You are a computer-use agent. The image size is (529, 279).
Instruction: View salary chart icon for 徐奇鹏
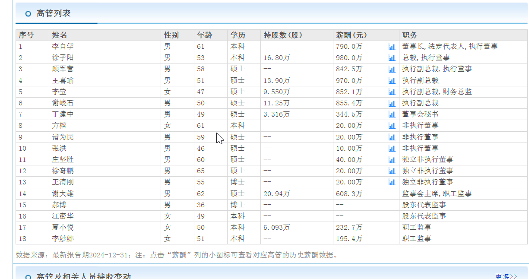pos(392,171)
